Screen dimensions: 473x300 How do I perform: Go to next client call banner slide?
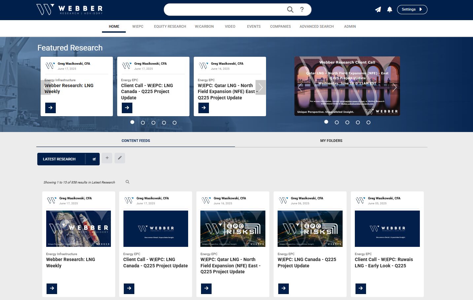click(x=394, y=87)
